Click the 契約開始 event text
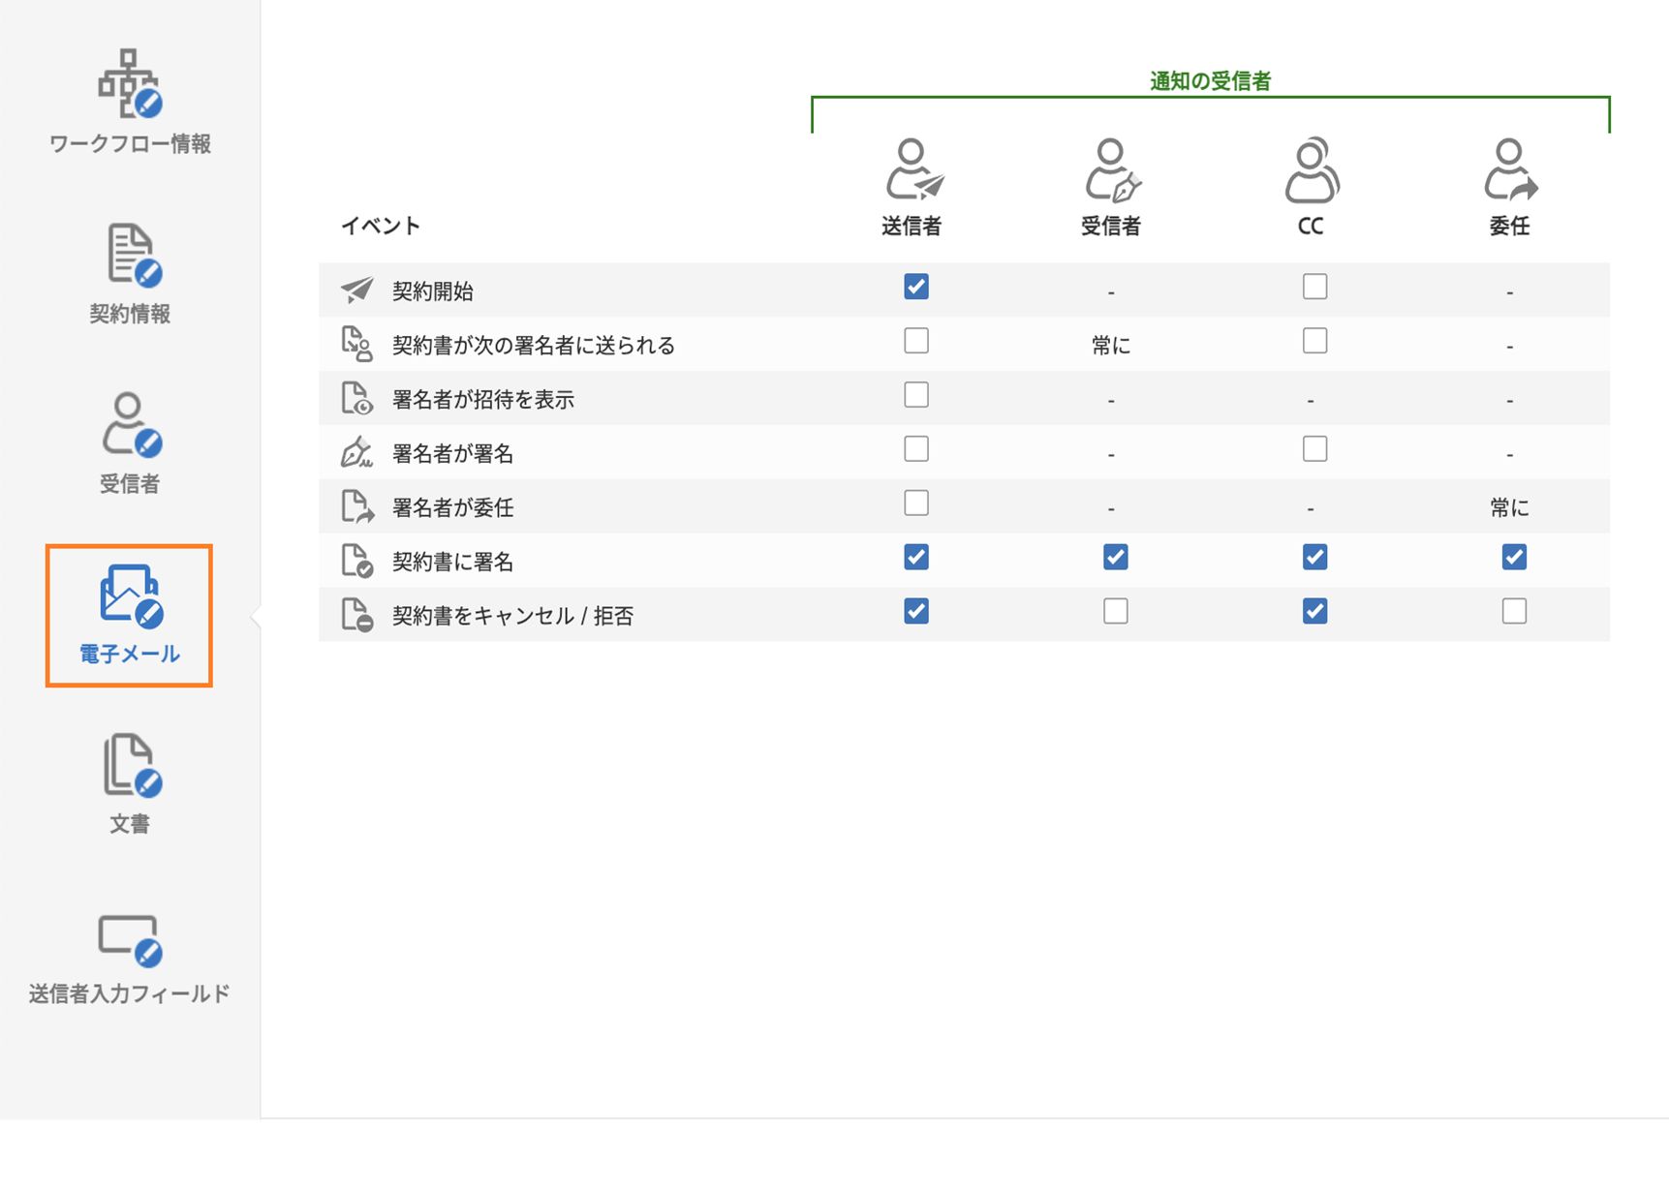1669x1190 pixels. tap(432, 290)
